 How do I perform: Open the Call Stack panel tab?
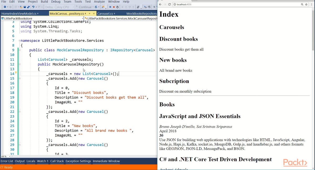(57, 161)
